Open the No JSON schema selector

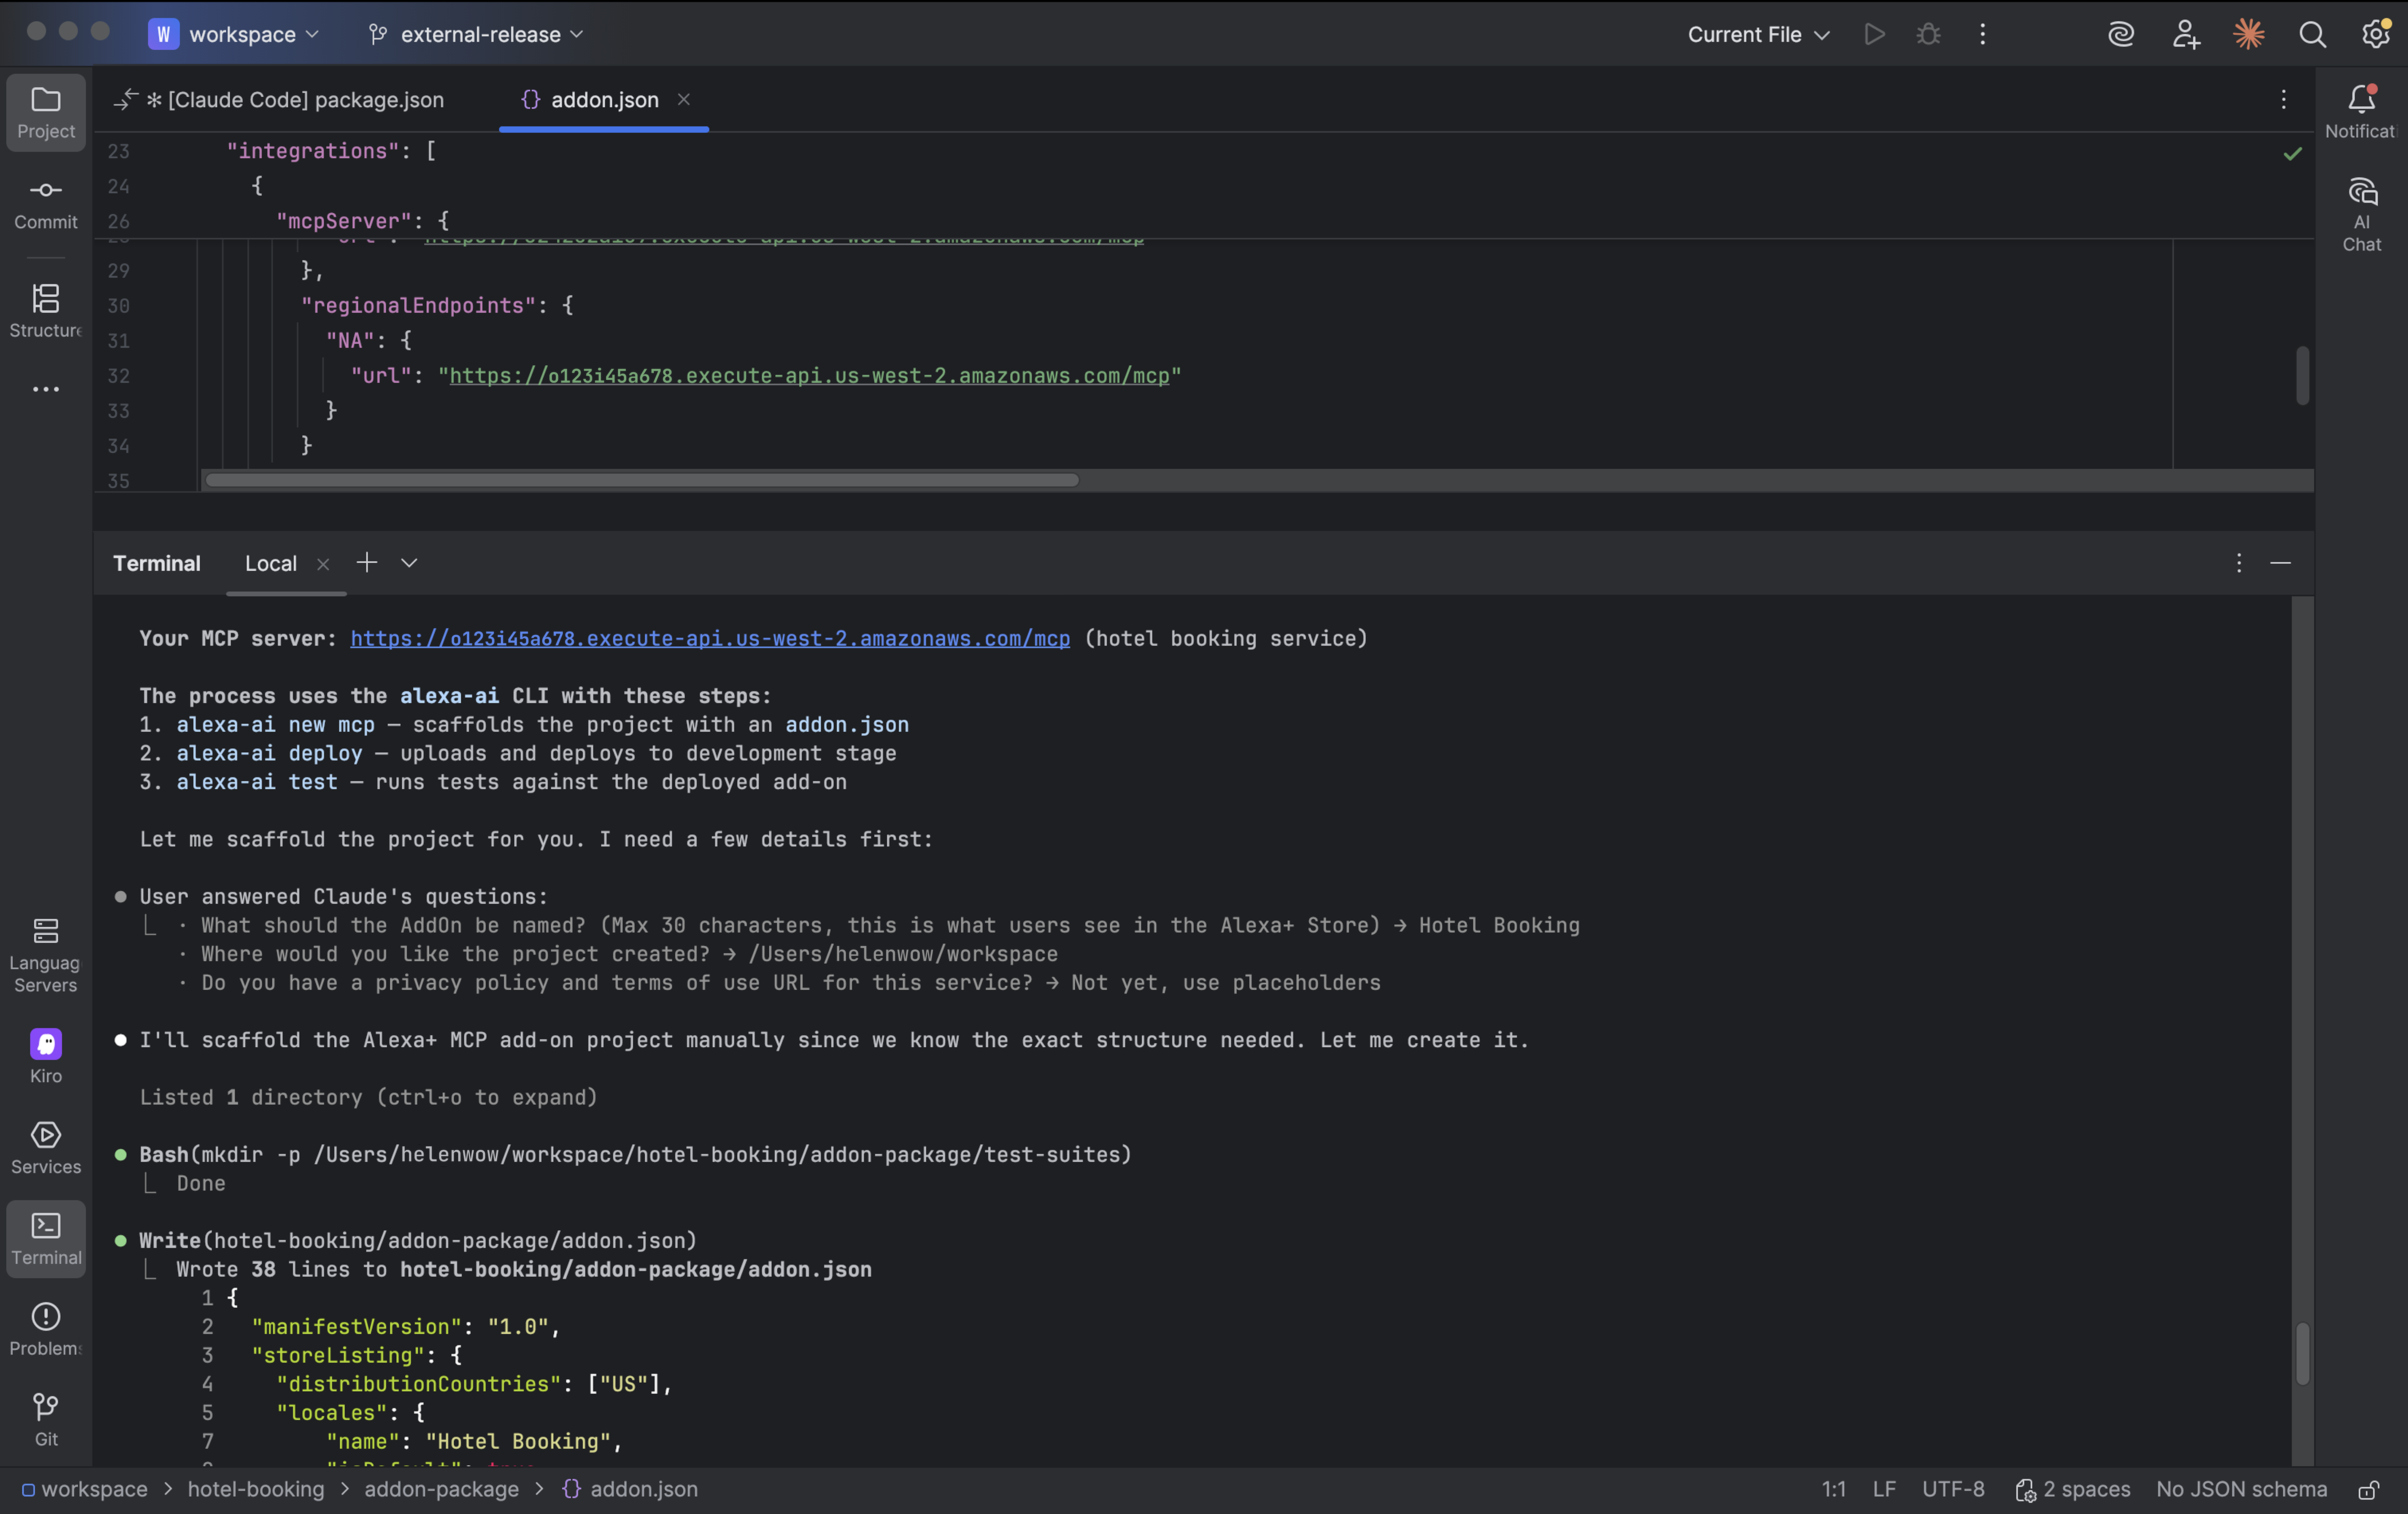coord(2241,1490)
